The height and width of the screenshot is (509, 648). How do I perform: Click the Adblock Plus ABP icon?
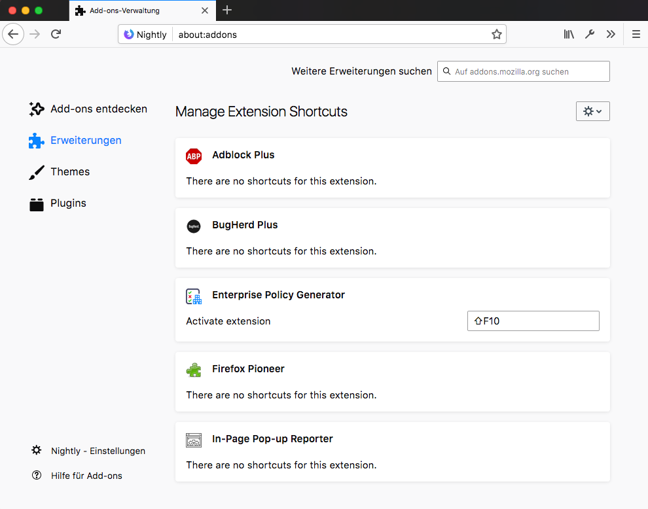tap(194, 156)
